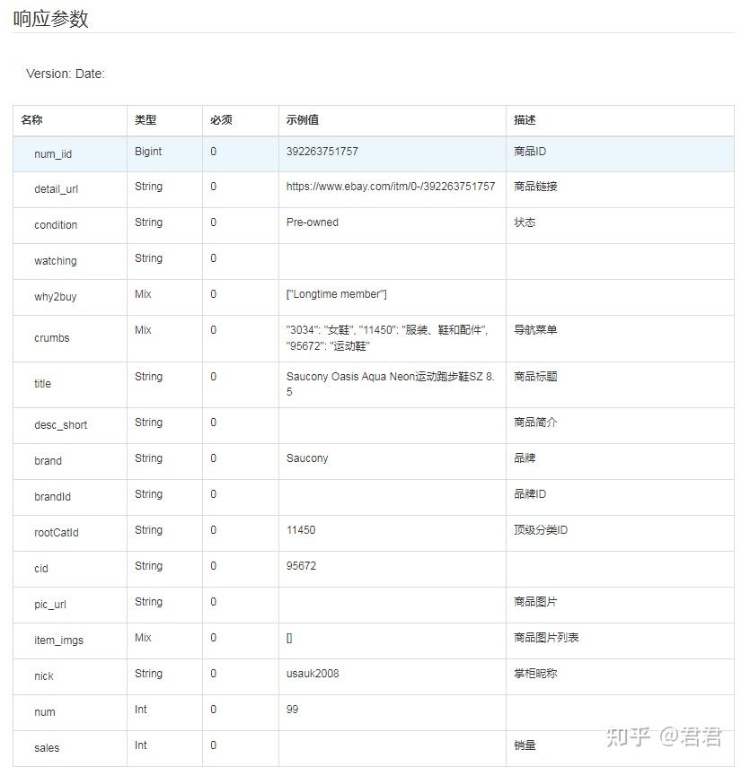
Task: Click the nick example value usauk2008
Action: [313, 674]
